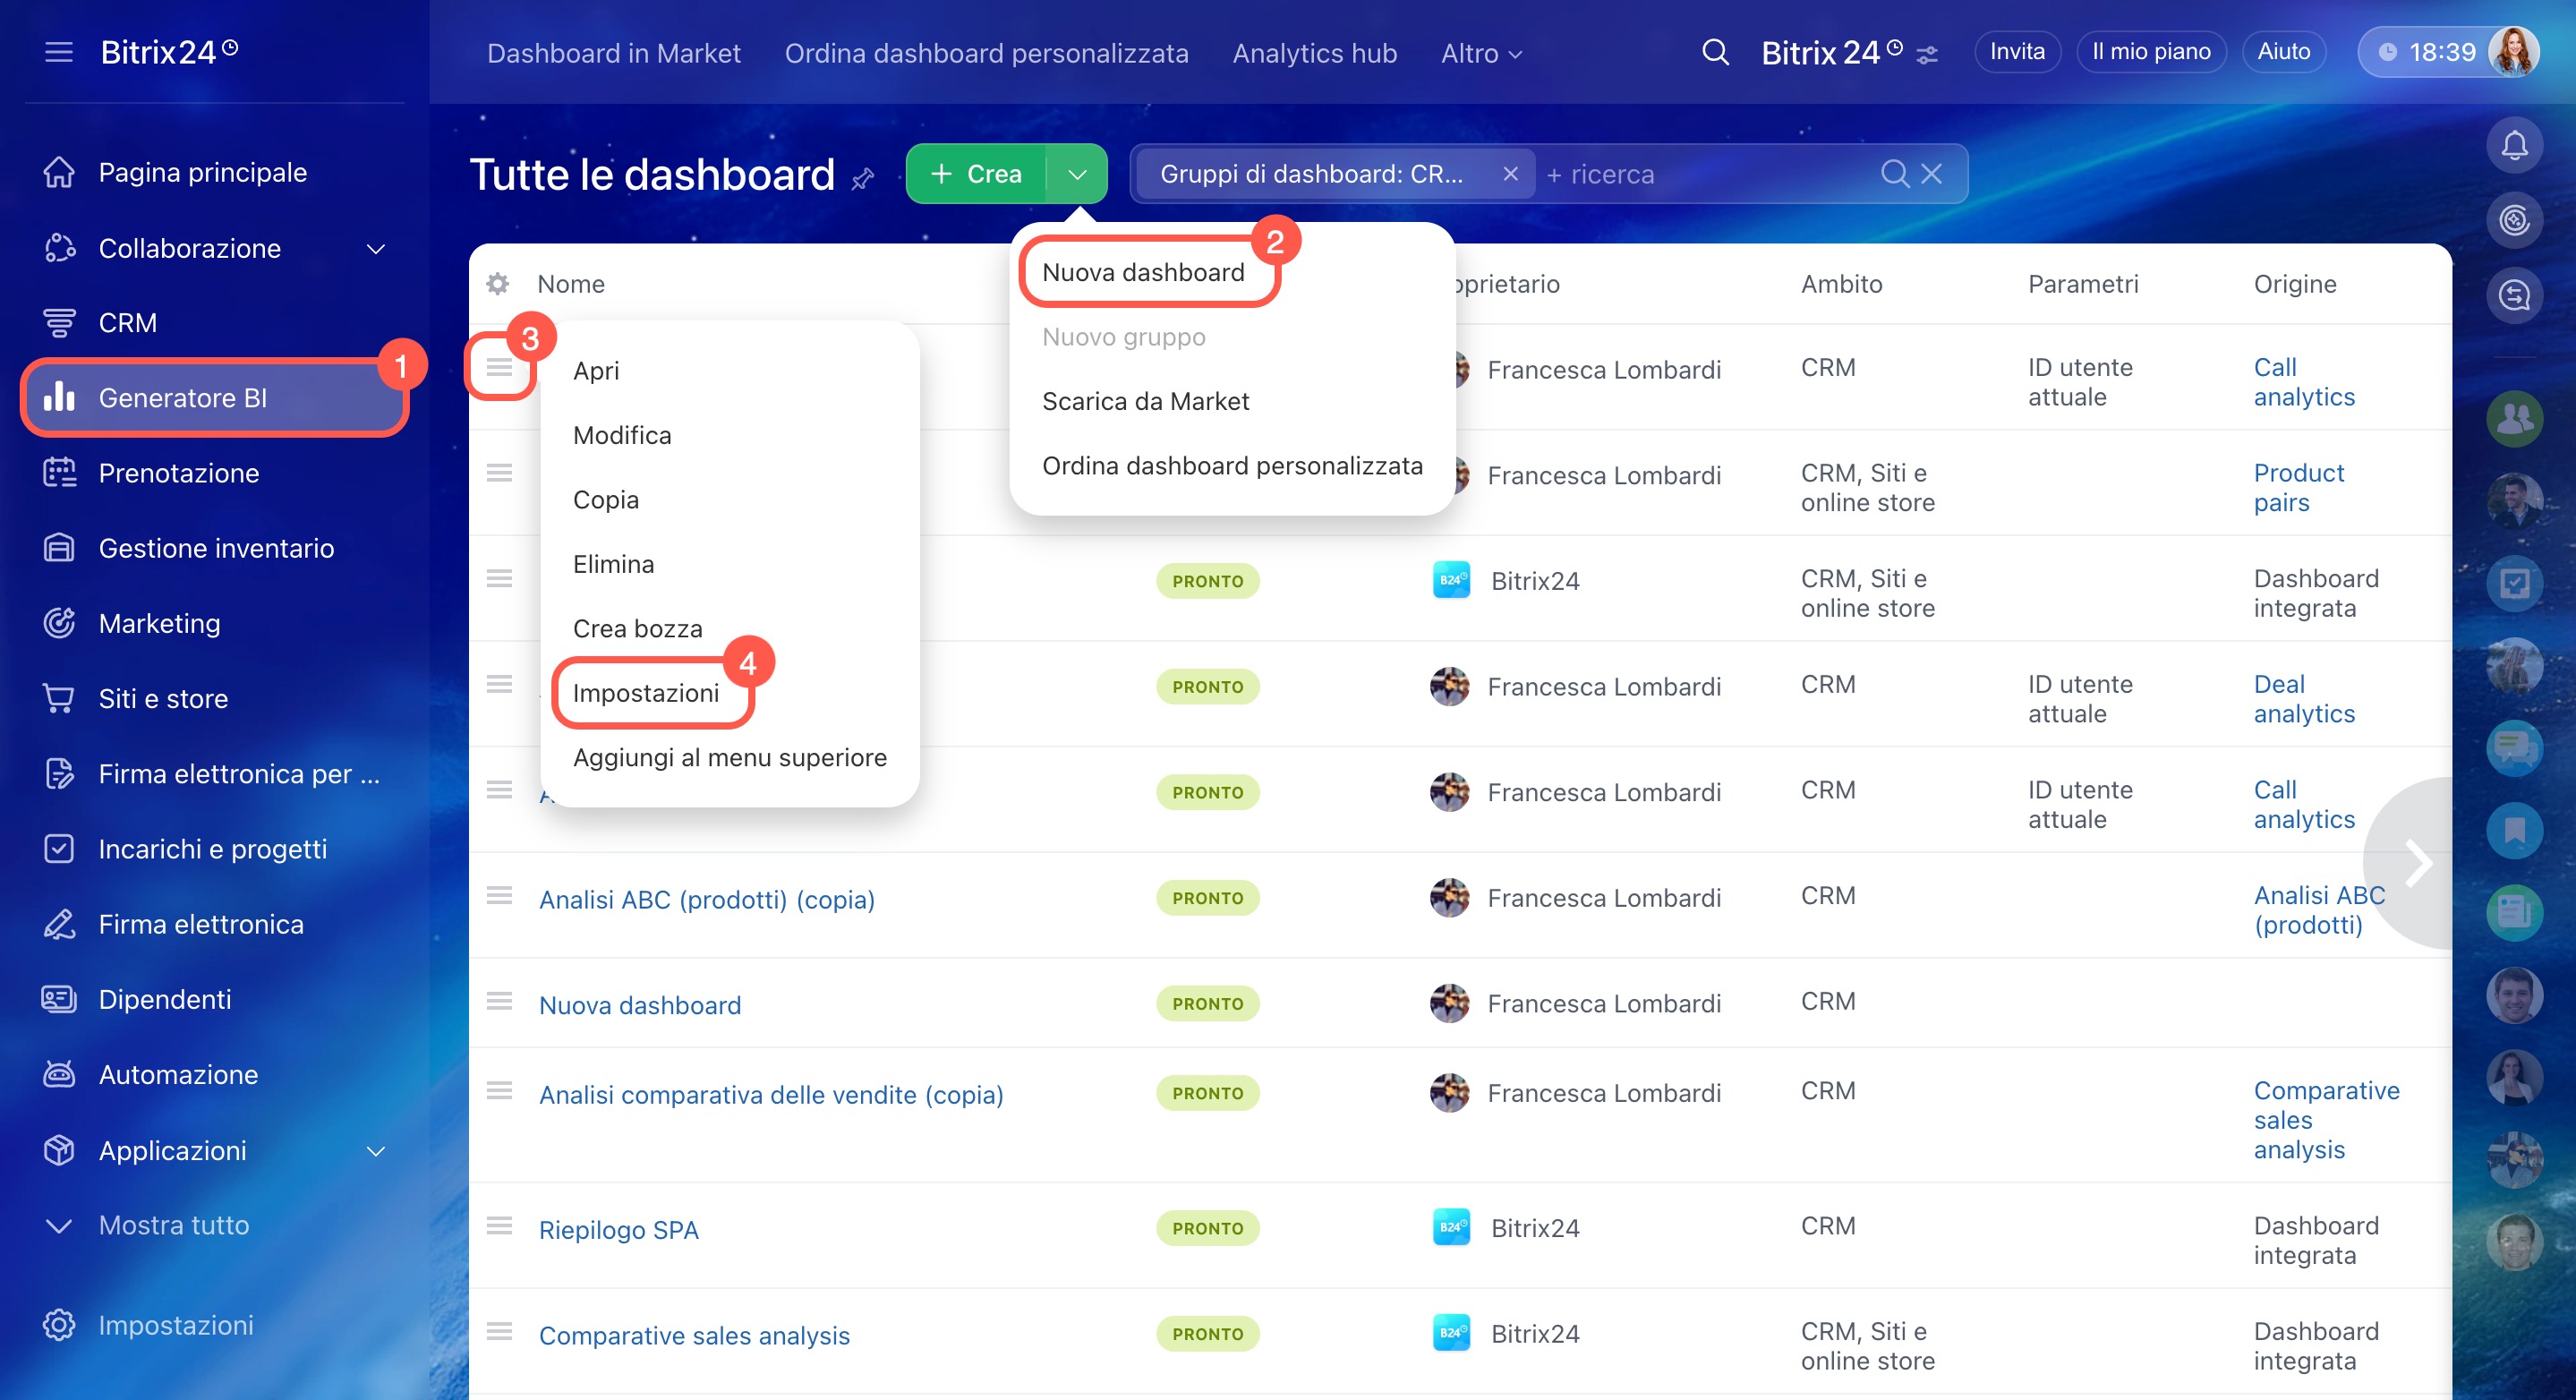Clear the search field with X
The image size is (2576, 1400).
(1931, 174)
